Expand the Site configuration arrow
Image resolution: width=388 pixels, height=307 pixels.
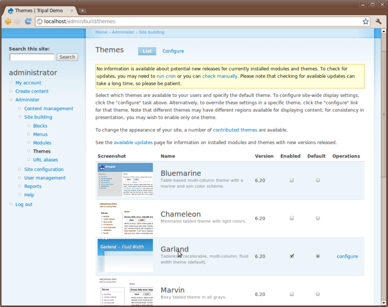20,169
